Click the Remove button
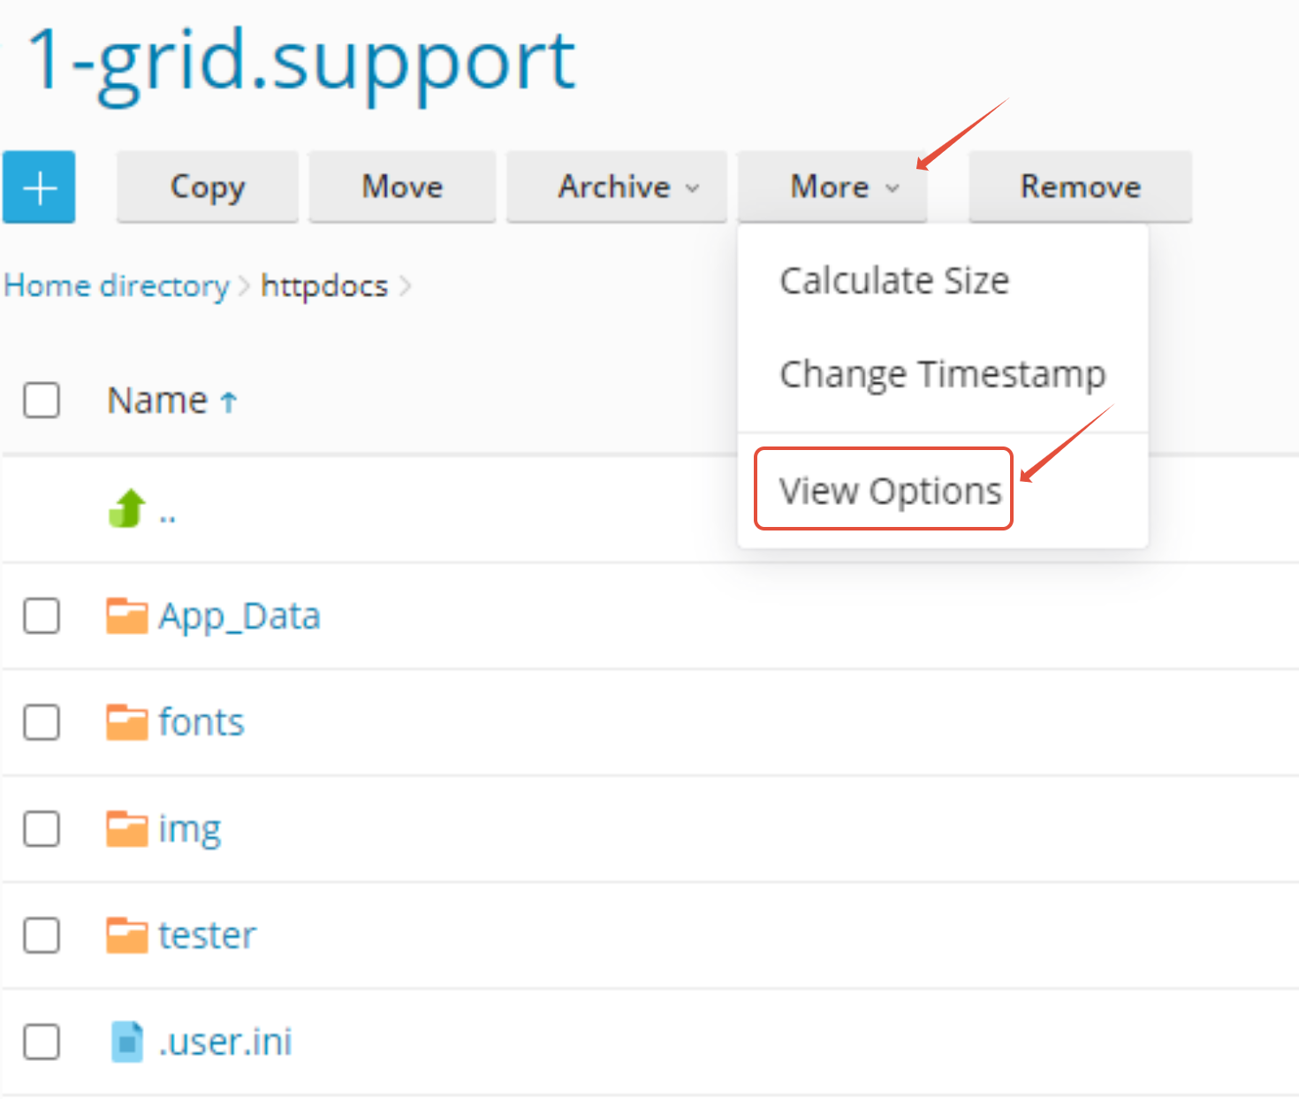The height and width of the screenshot is (1099, 1299). [1081, 187]
